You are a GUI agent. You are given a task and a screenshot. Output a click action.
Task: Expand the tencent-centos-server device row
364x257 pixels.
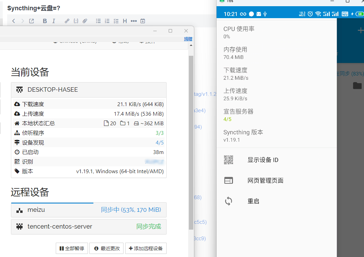point(89,227)
